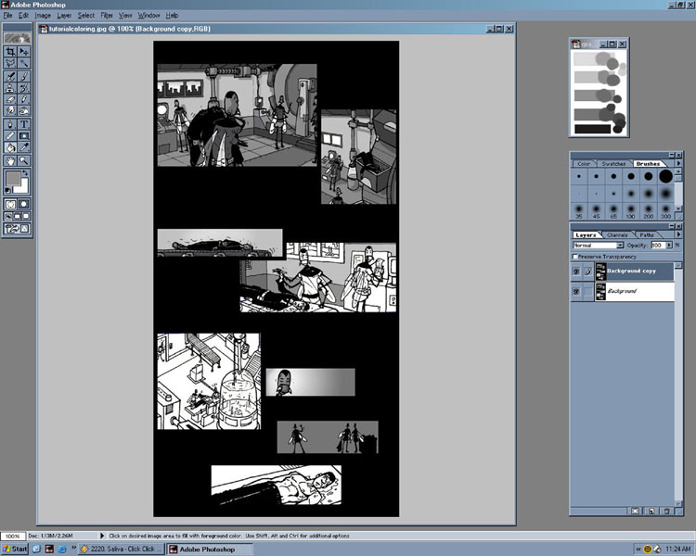Click the background color swatch

tap(23, 187)
